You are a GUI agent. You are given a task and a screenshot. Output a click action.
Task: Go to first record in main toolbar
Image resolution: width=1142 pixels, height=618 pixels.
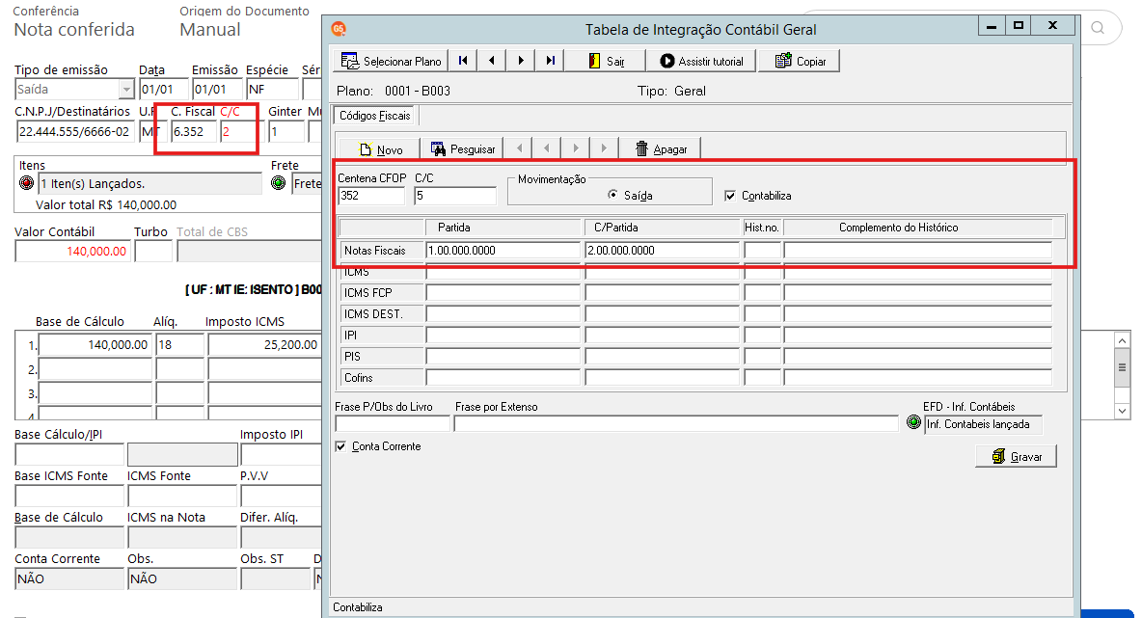463,61
